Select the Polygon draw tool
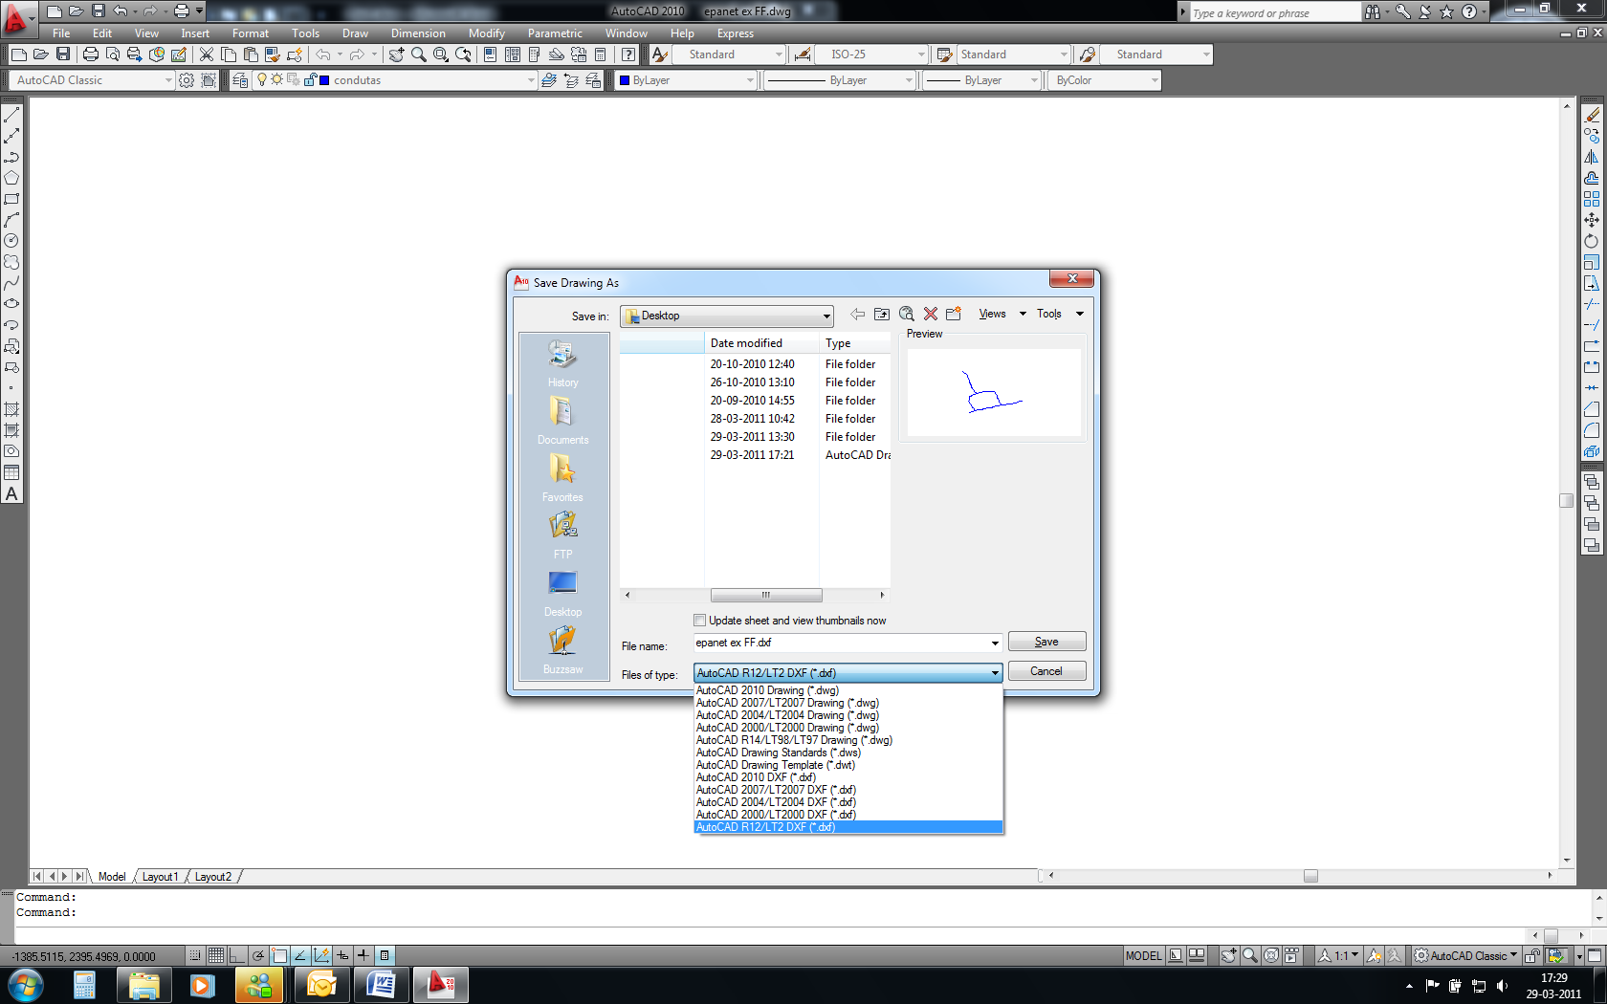The height and width of the screenshot is (1004, 1607). point(11,178)
